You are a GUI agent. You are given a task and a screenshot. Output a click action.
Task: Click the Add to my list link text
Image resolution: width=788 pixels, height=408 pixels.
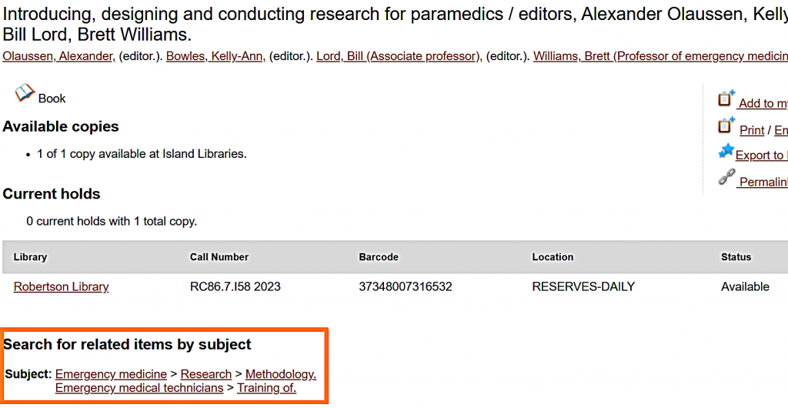[x=763, y=104]
